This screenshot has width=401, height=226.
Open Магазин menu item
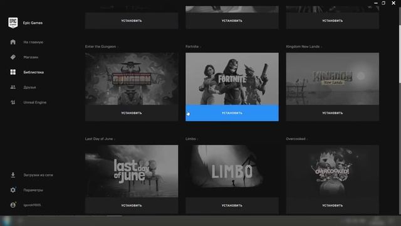click(x=31, y=57)
